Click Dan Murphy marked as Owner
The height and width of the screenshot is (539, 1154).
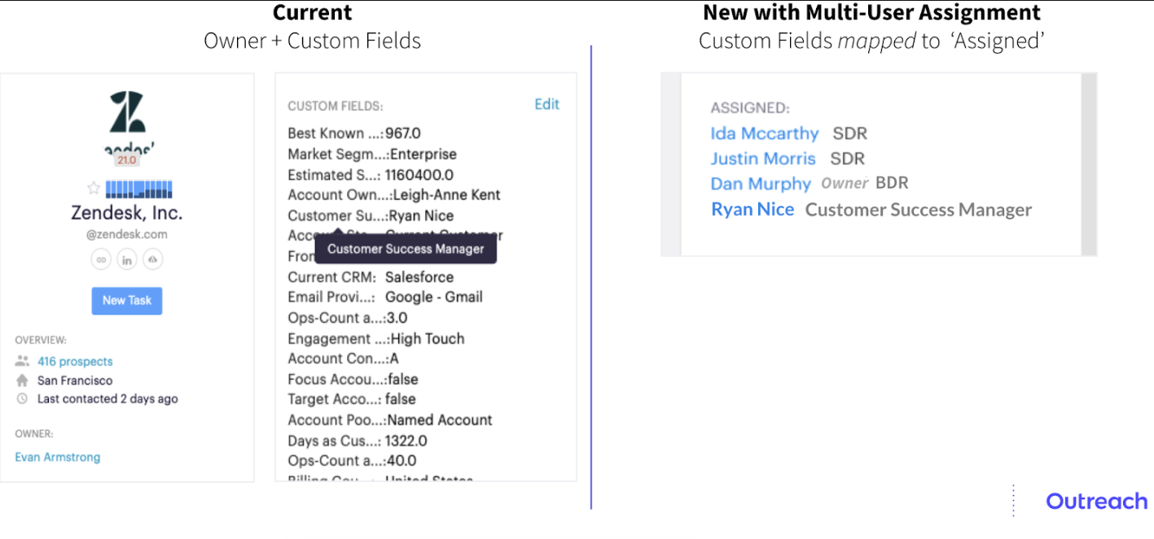[x=761, y=184]
